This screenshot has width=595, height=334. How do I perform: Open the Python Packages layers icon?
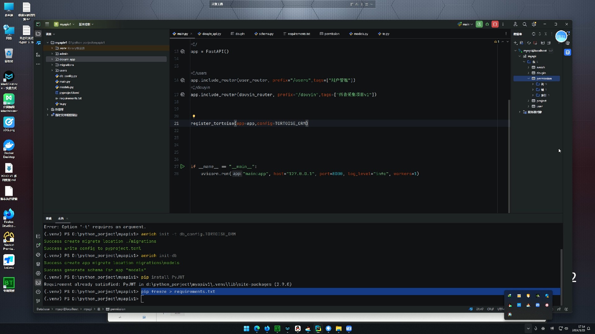pyautogui.click(x=38, y=264)
